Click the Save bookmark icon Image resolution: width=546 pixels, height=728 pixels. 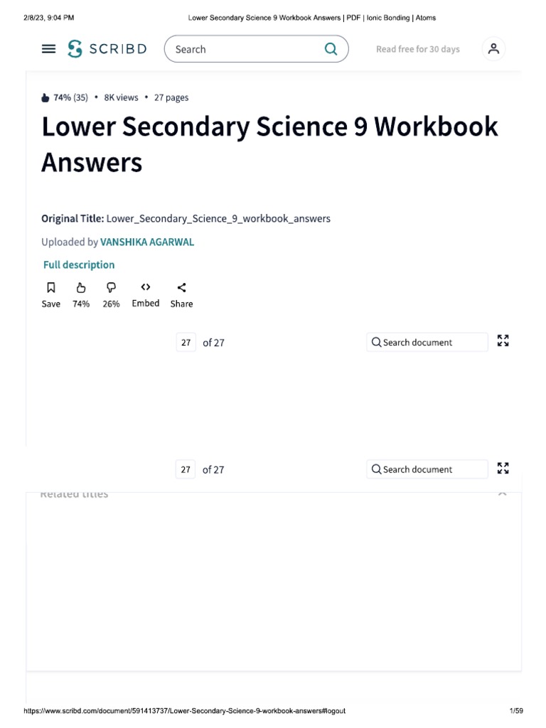(x=50, y=288)
